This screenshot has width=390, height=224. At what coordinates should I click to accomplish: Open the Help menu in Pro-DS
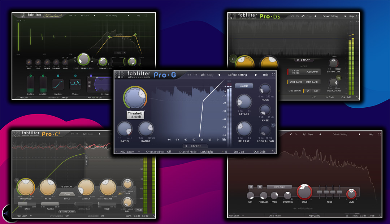351,16
